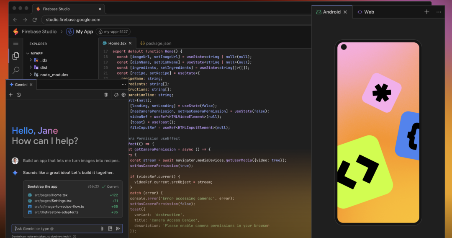The width and height of the screenshot is (452, 238).
Task: Select the dist folder in Explorer
Action: 44,67
